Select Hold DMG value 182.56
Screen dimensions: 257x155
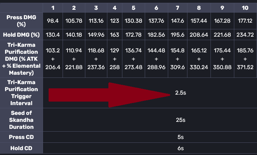(156, 35)
